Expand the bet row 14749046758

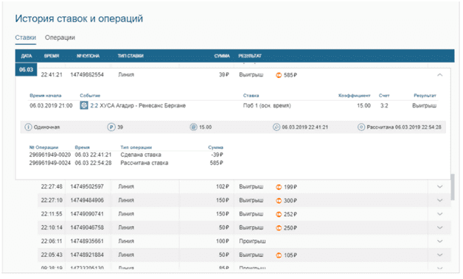(439, 227)
